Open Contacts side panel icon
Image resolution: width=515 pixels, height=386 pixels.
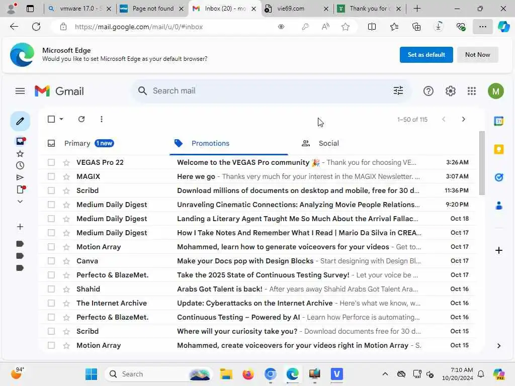pyautogui.click(x=498, y=206)
